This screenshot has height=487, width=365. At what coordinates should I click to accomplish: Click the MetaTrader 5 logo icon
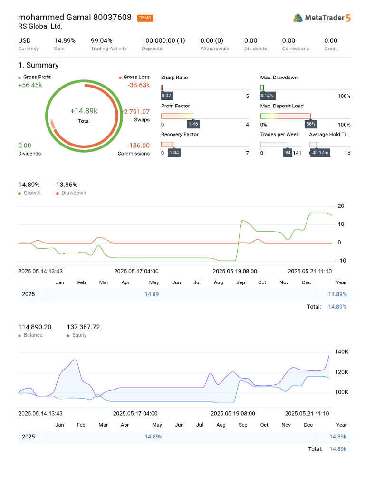pyautogui.click(x=298, y=18)
